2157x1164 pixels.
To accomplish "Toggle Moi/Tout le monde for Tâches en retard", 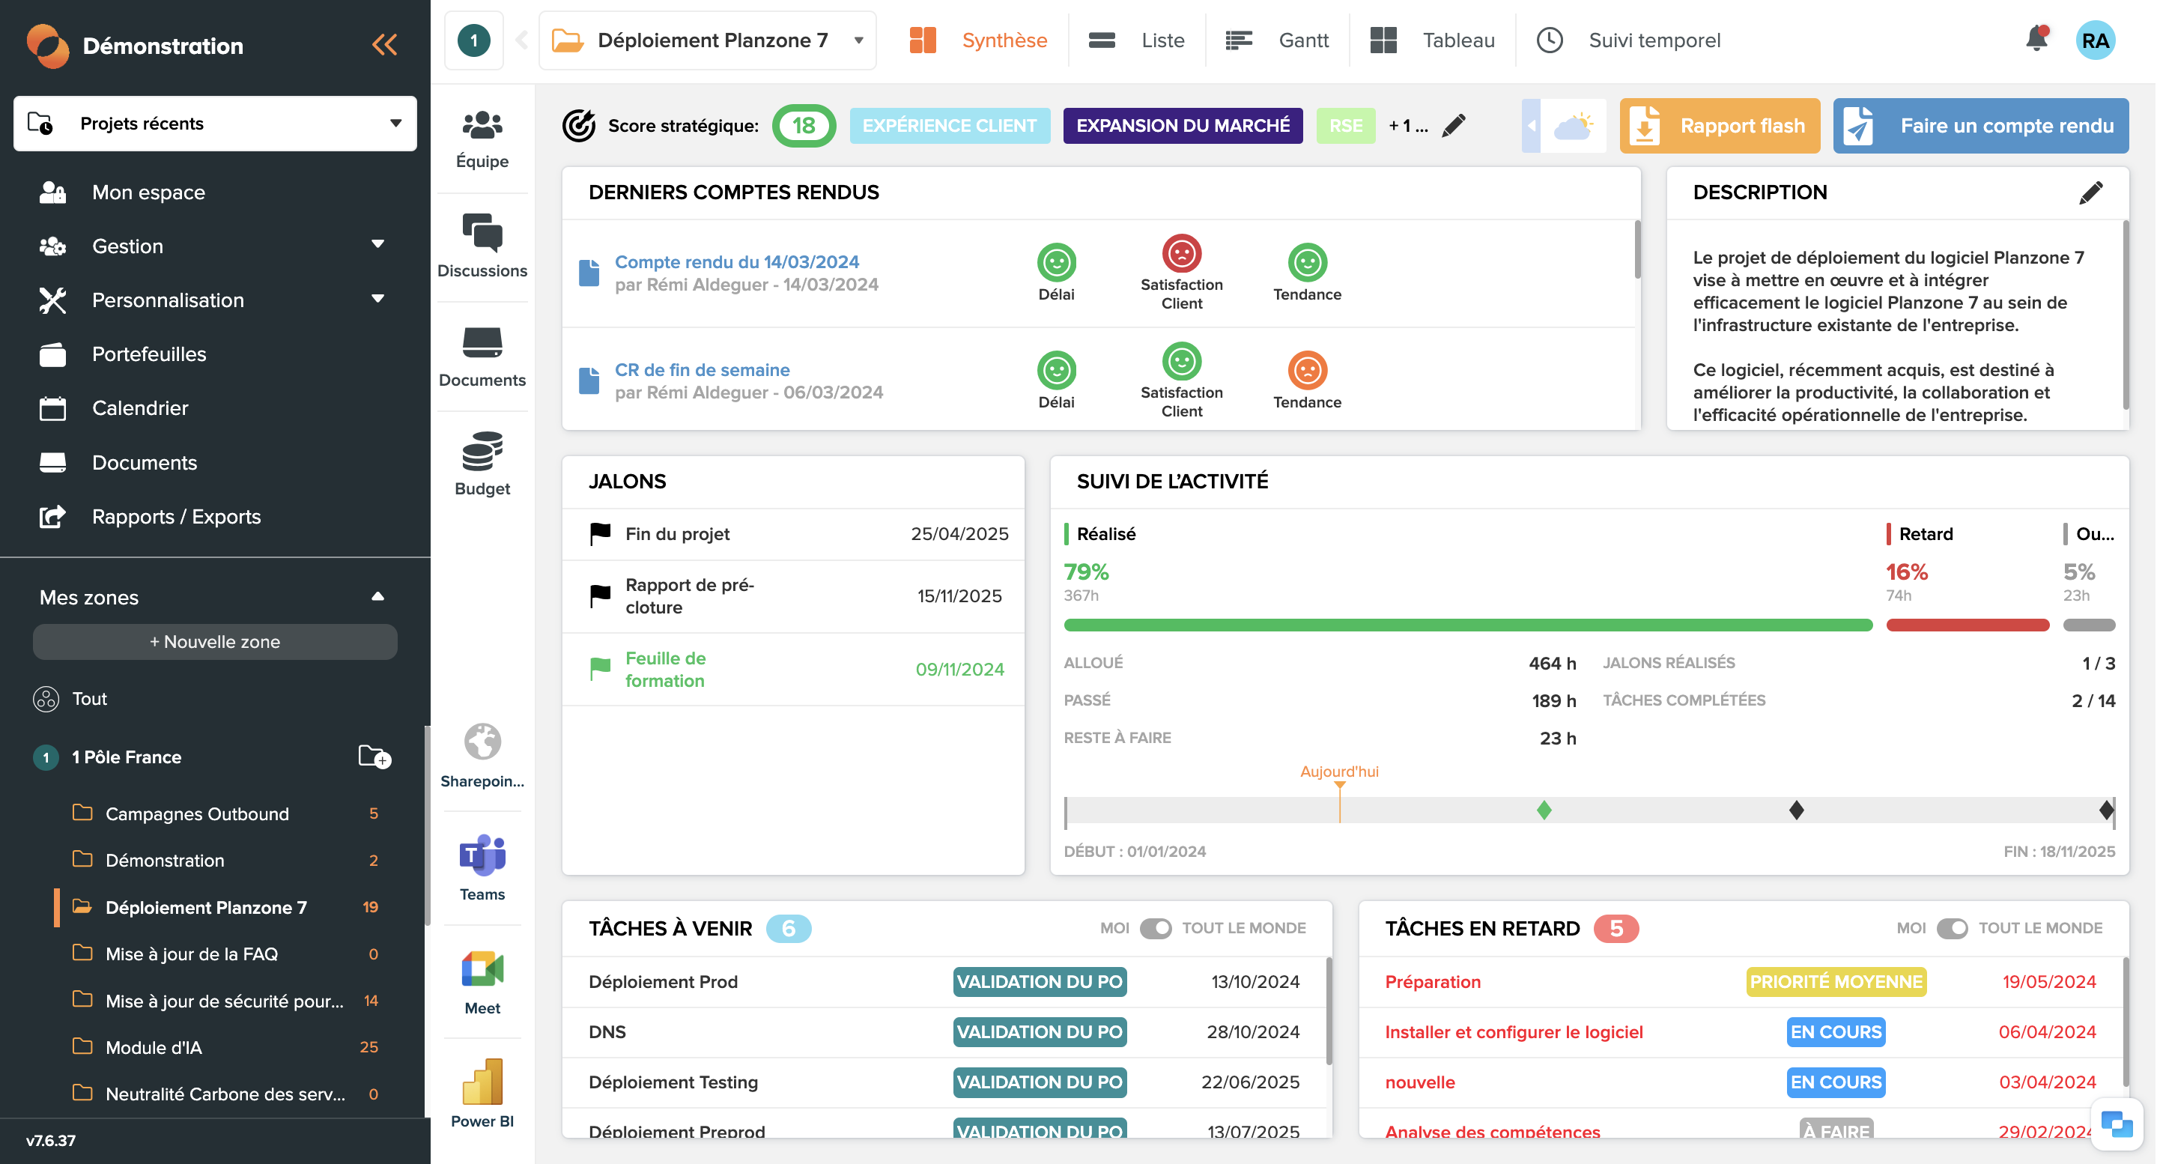I will coord(1952,928).
